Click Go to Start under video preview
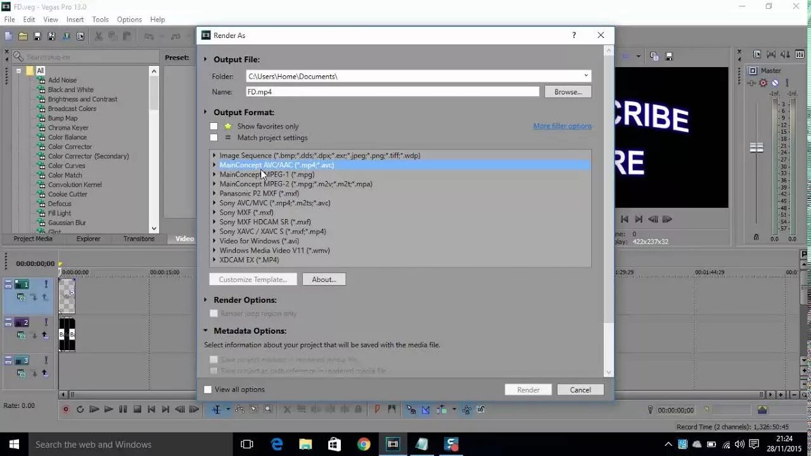The image size is (811, 456). coord(624,219)
